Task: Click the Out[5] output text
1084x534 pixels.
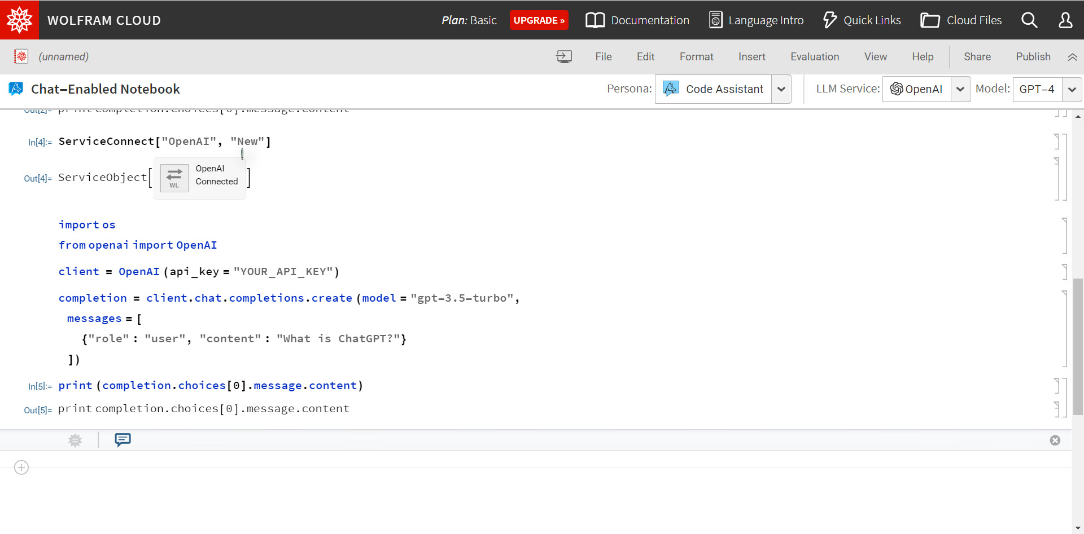Action: [204, 409]
